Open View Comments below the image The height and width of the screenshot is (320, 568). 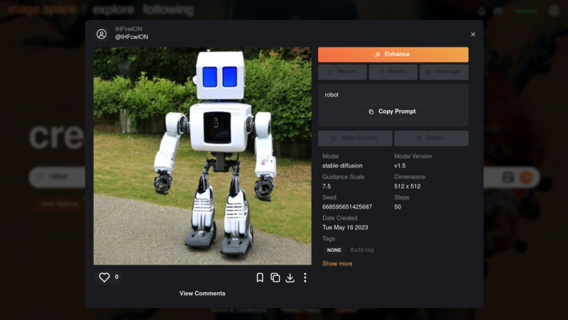pos(202,293)
